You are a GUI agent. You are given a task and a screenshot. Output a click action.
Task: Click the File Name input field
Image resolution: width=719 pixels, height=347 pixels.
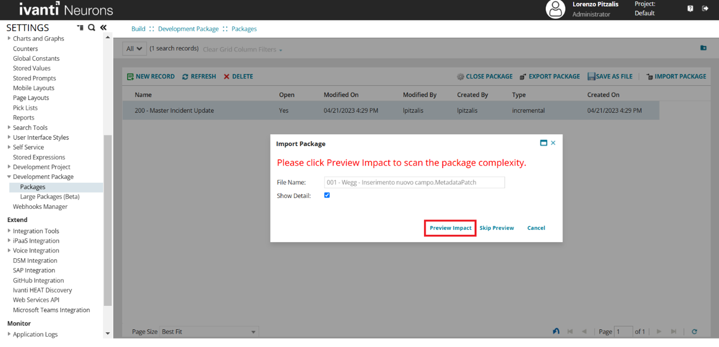(414, 182)
